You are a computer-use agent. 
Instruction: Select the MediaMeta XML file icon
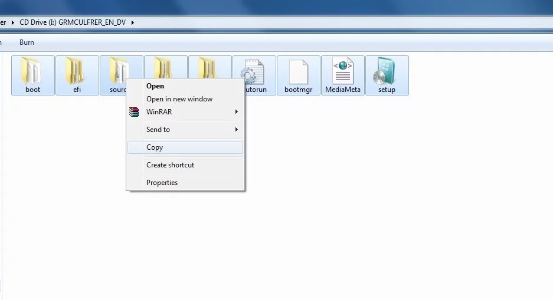pyautogui.click(x=342, y=71)
